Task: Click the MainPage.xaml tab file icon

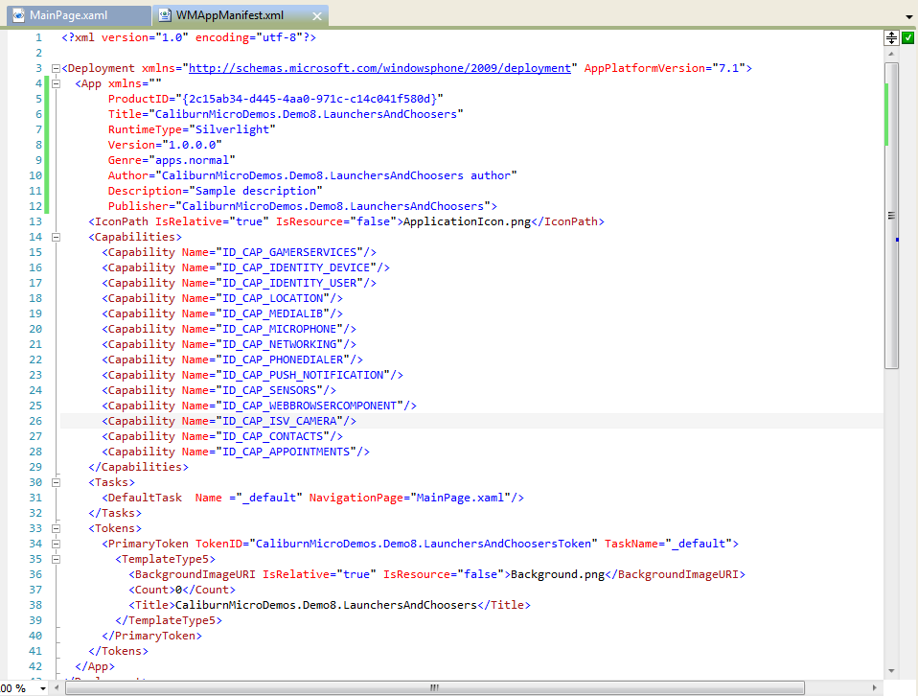Action: [19, 15]
